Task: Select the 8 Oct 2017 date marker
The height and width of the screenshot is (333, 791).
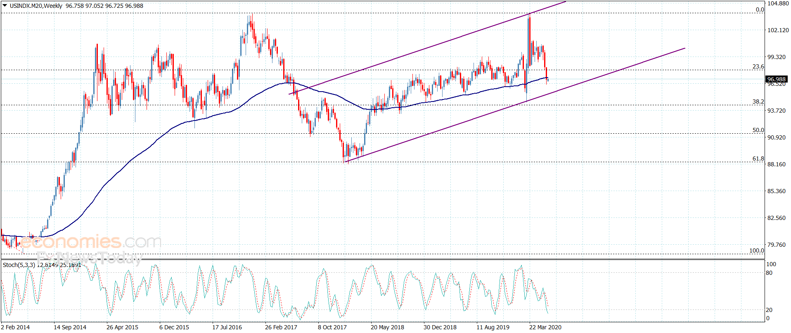Action: tap(332, 327)
